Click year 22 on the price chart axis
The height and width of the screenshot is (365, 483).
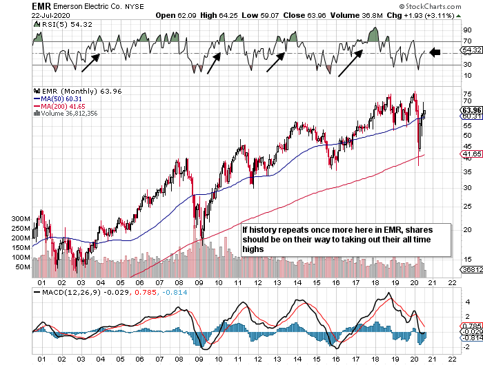[452, 282]
